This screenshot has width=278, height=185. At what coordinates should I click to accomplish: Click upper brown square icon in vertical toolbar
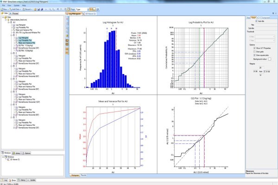67,41
